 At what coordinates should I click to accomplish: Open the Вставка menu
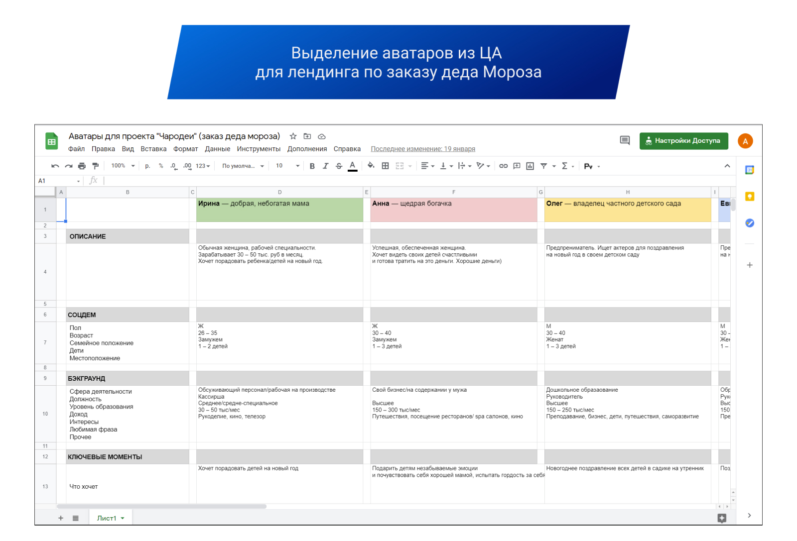coord(153,149)
